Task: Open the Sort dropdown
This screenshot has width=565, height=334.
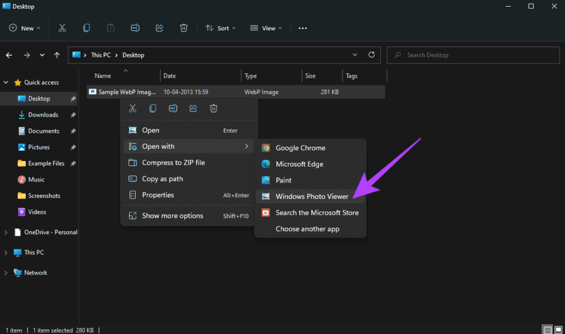Action: point(221,28)
